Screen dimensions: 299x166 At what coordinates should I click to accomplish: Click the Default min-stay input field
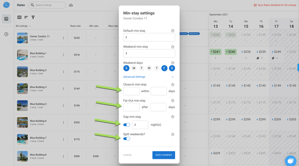pos(149,37)
